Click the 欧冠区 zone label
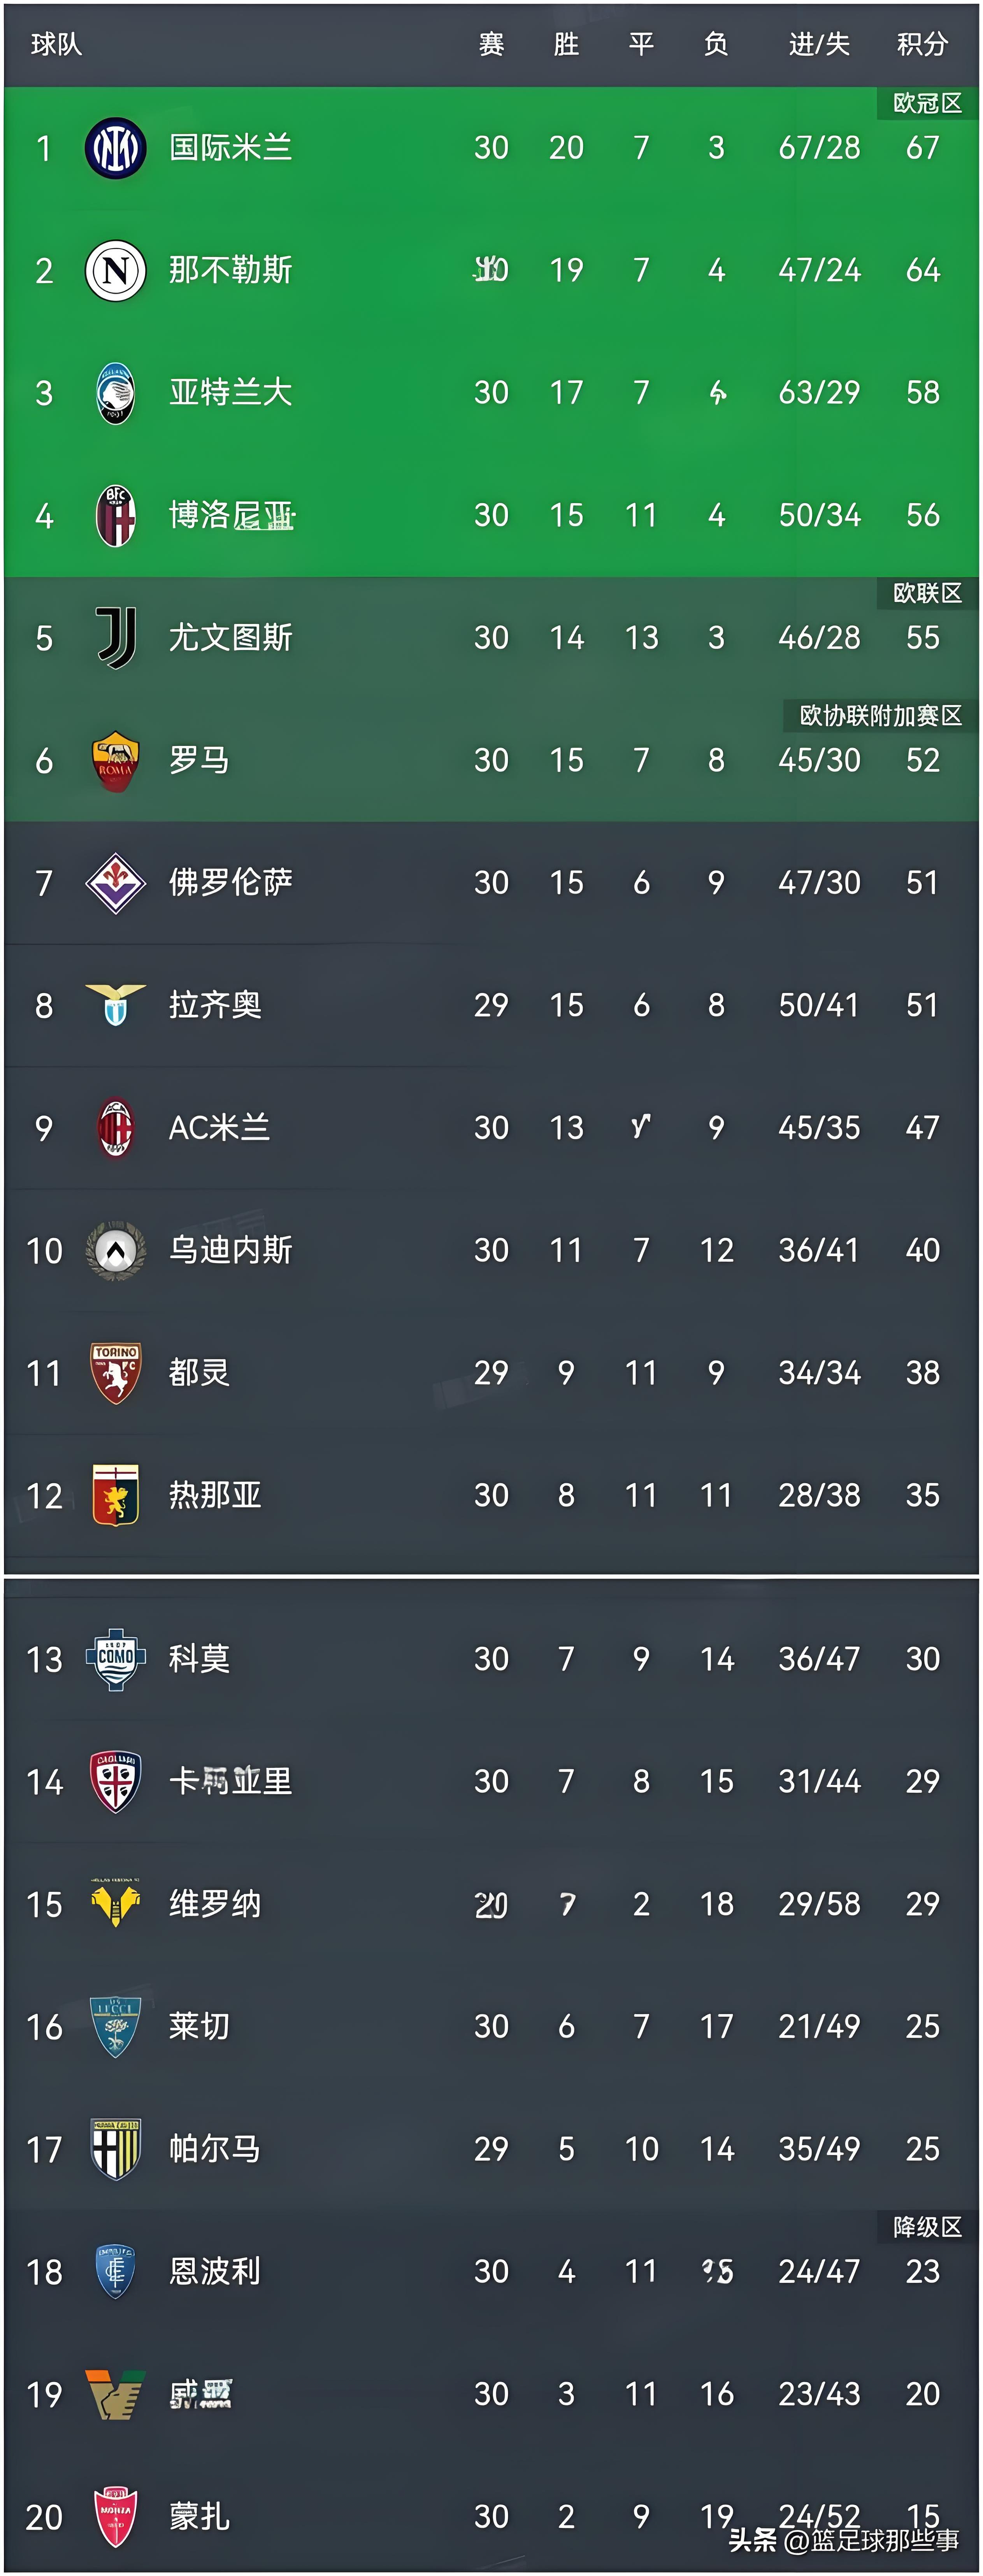The width and height of the screenshot is (983, 2576). pyautogui.click(x=927, y=103)
